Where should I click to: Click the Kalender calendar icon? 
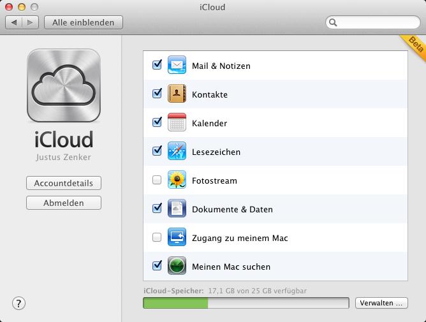pyautogui.click(x=177, y=122)
